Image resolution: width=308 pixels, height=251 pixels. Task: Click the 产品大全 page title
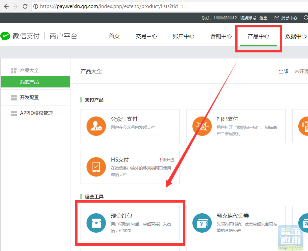click(x=91, y=71)
